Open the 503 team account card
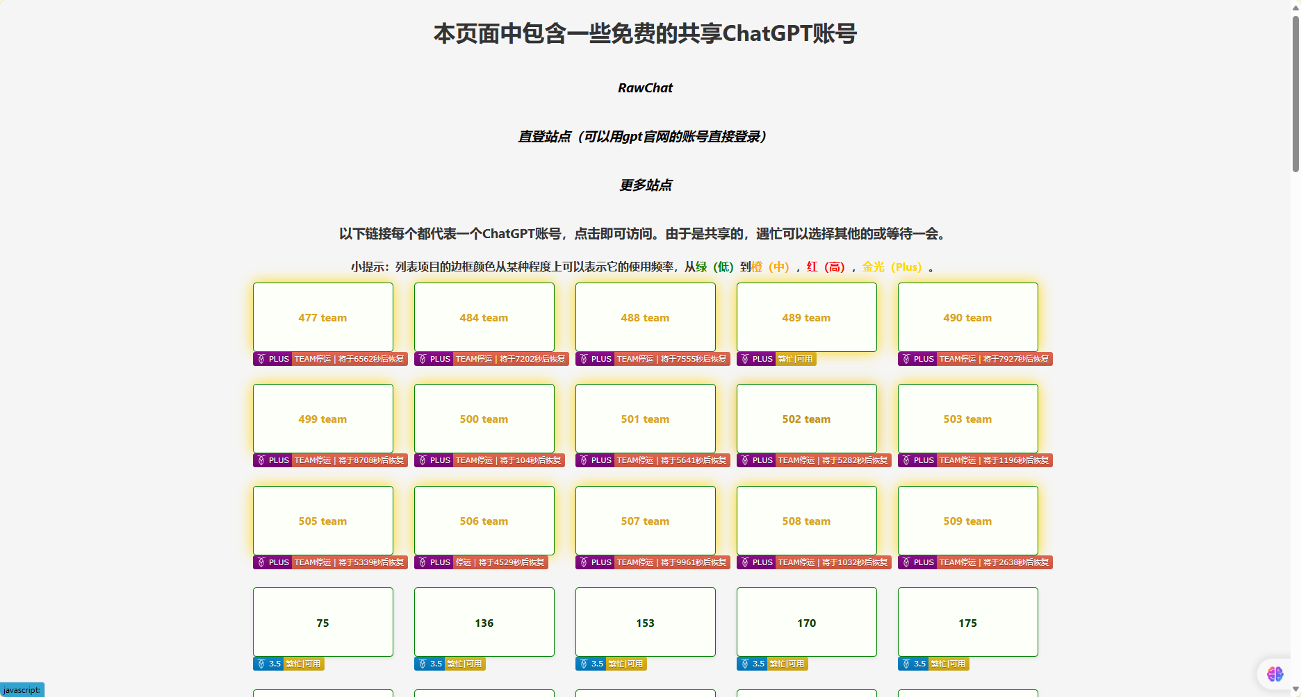 point(968,419)
